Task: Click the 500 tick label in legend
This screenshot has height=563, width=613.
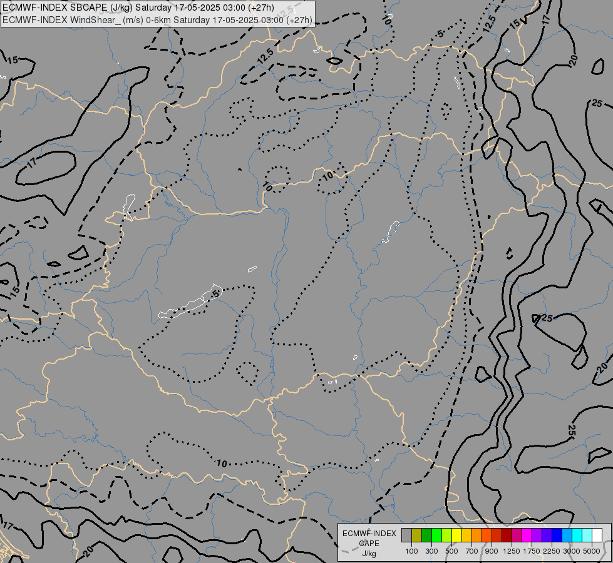Action: pyautogui.click(x=451, y=551)
